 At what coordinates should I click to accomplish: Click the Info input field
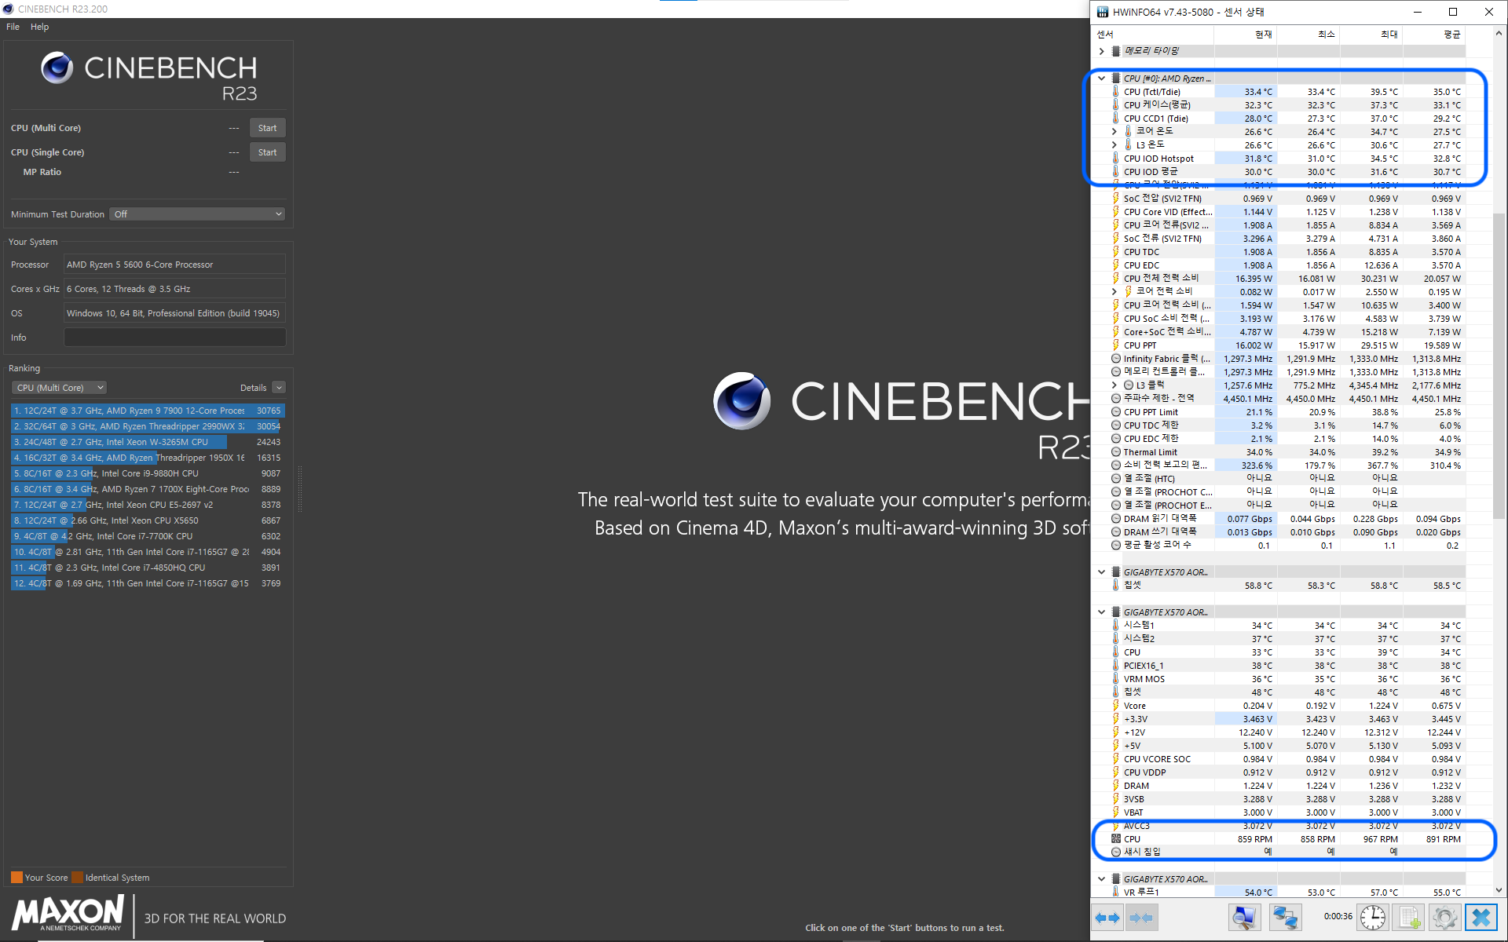(x=174, y=338)
